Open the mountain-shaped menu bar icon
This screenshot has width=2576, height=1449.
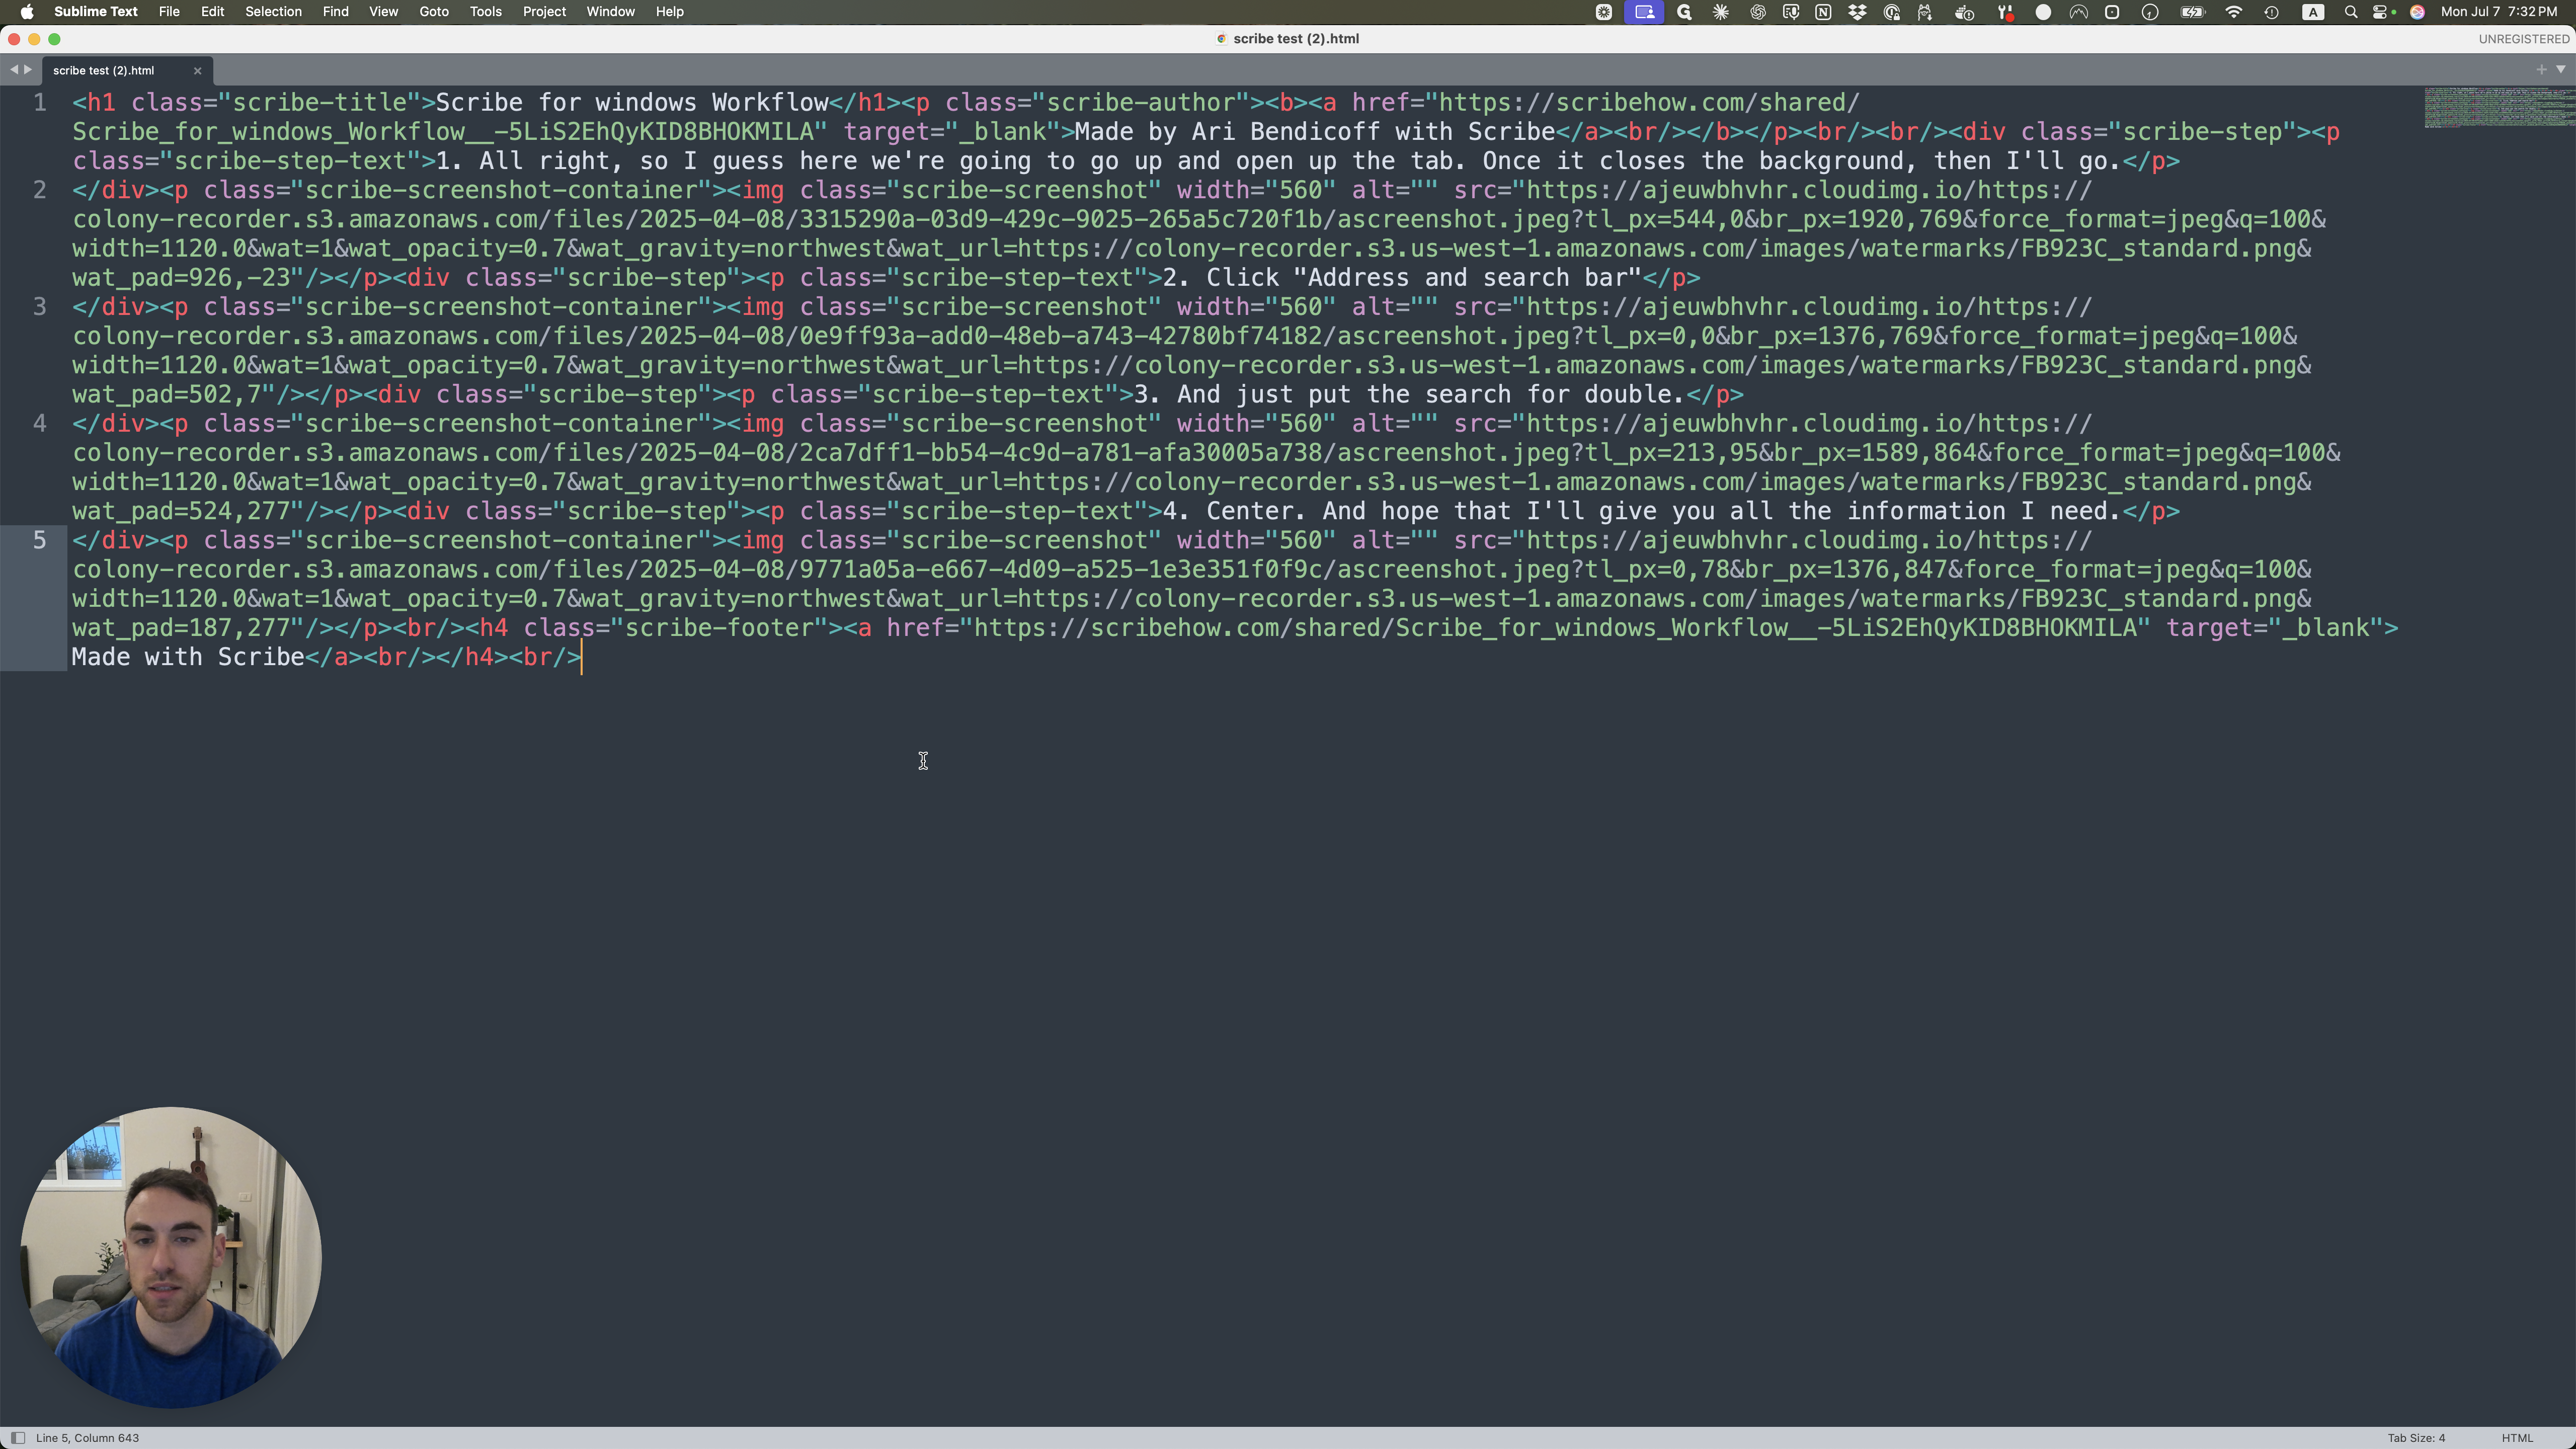(2078, 12)
